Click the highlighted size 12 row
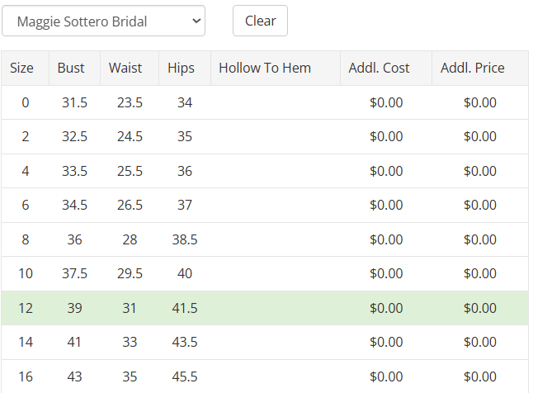Screen dimensions: 533x393 25,308
